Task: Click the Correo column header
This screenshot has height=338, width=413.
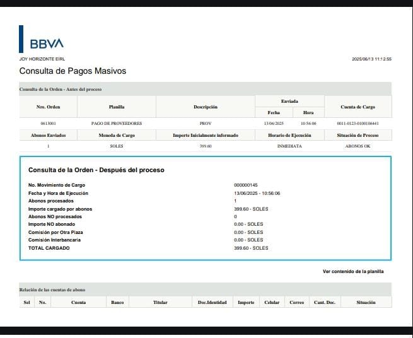Action: point(296,303)
